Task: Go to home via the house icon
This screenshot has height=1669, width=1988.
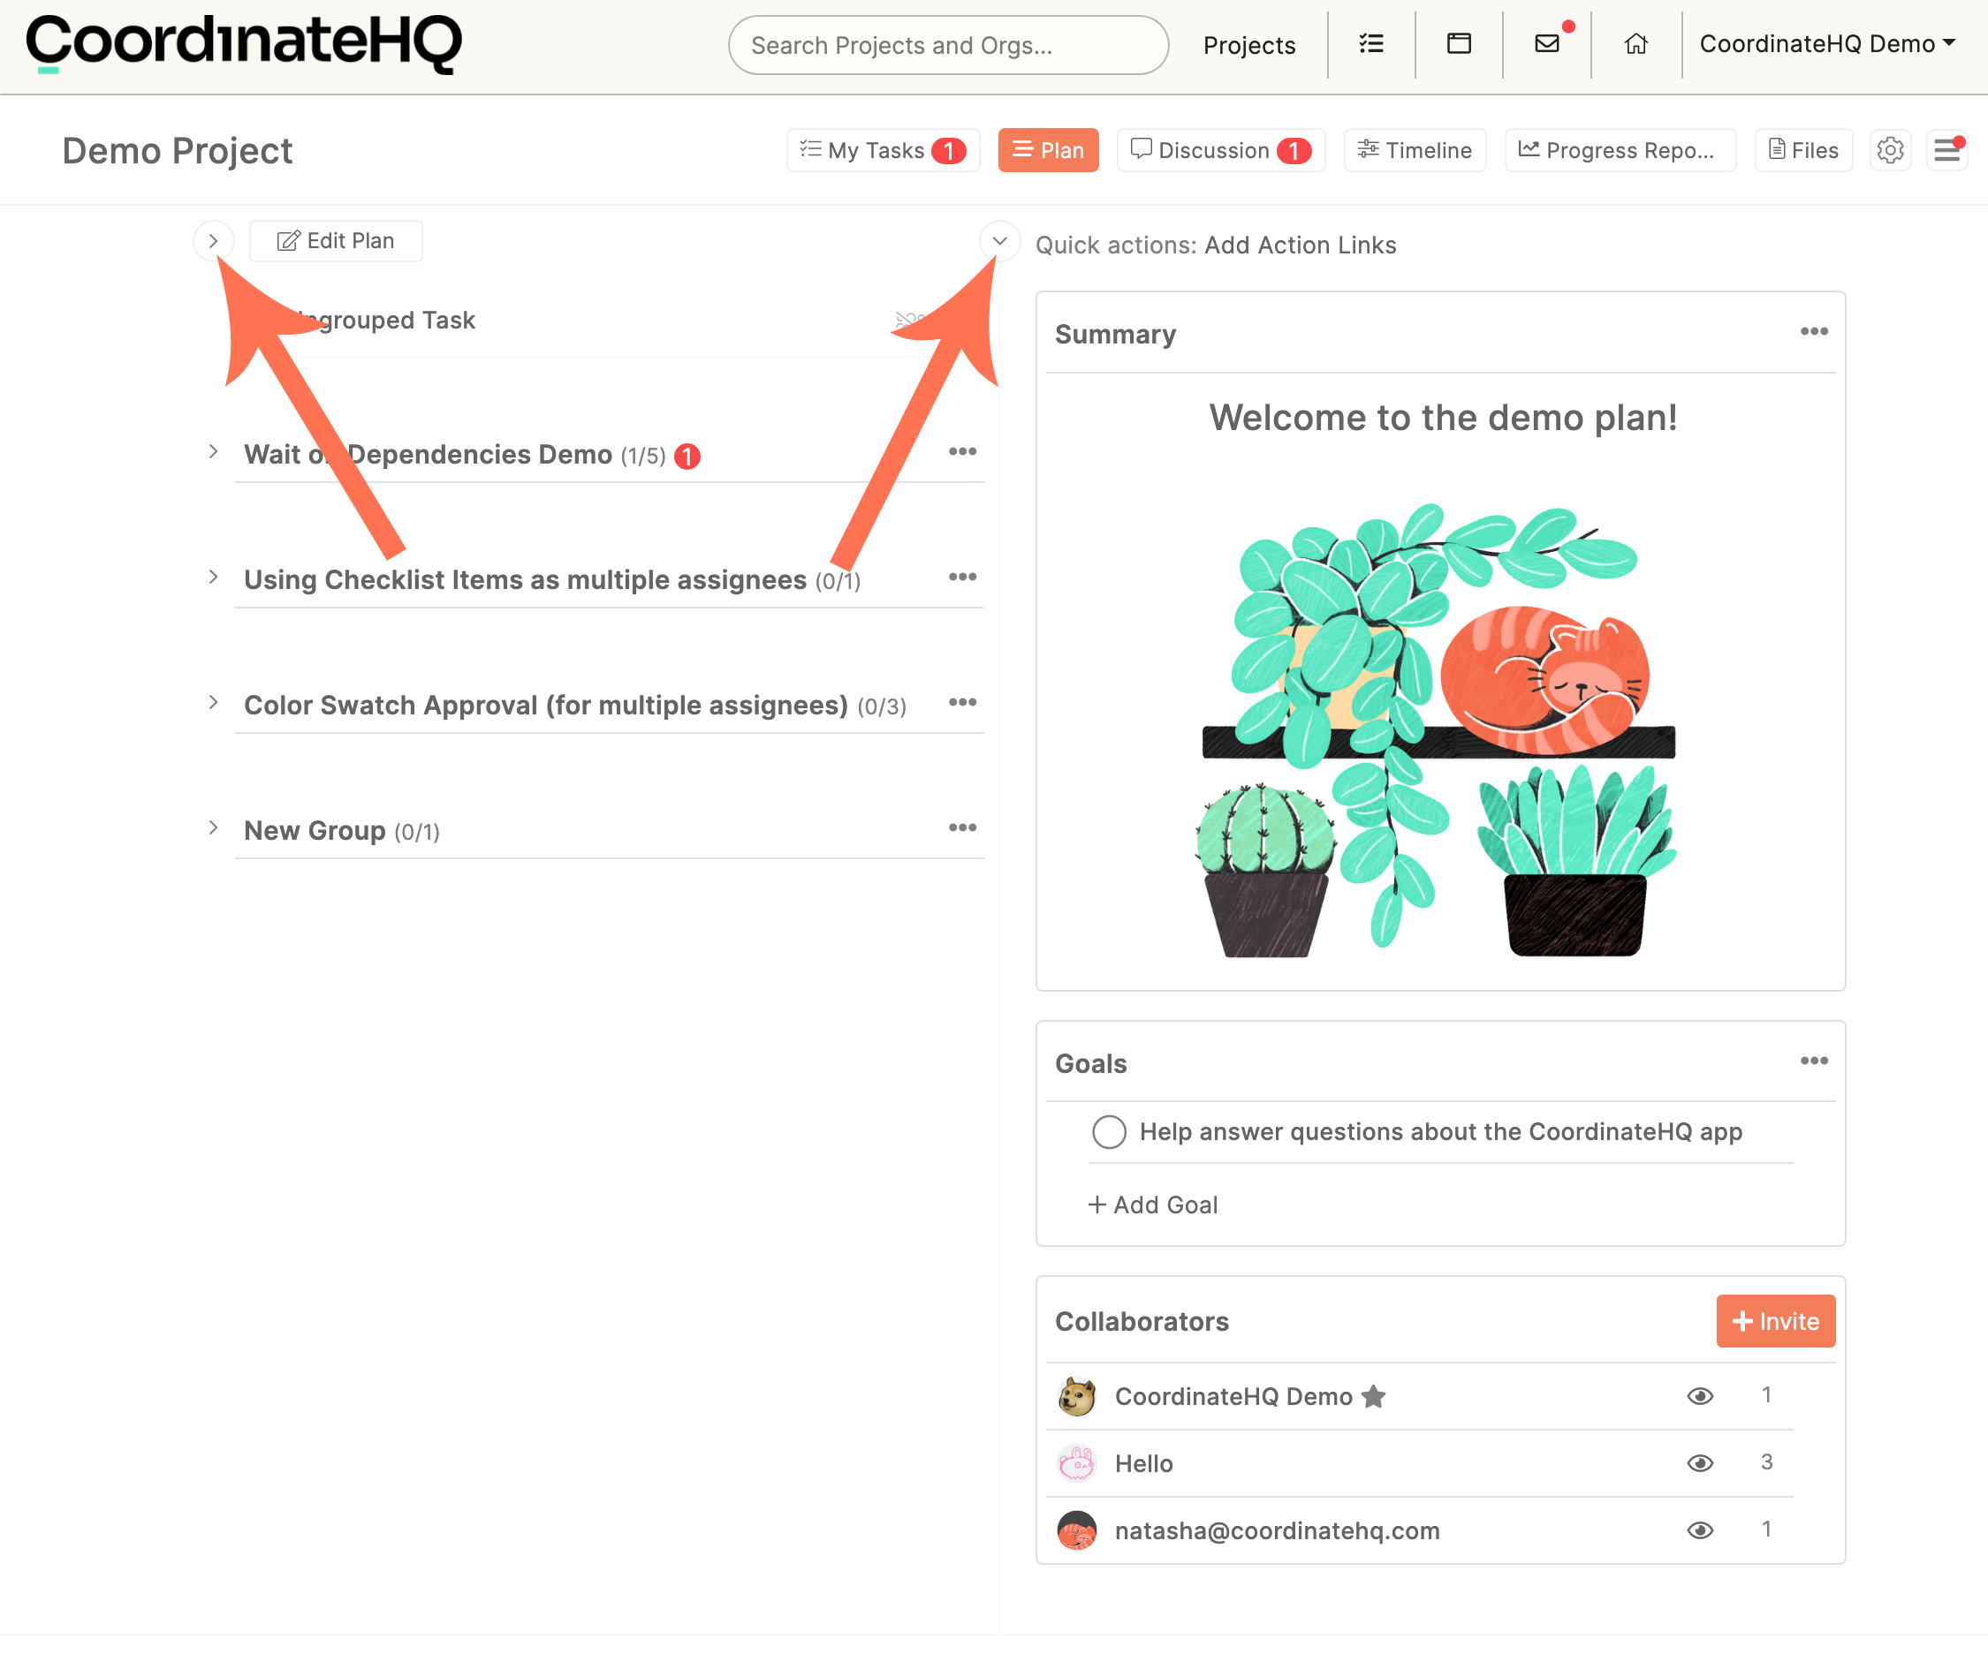Action: coord(1635,43)
